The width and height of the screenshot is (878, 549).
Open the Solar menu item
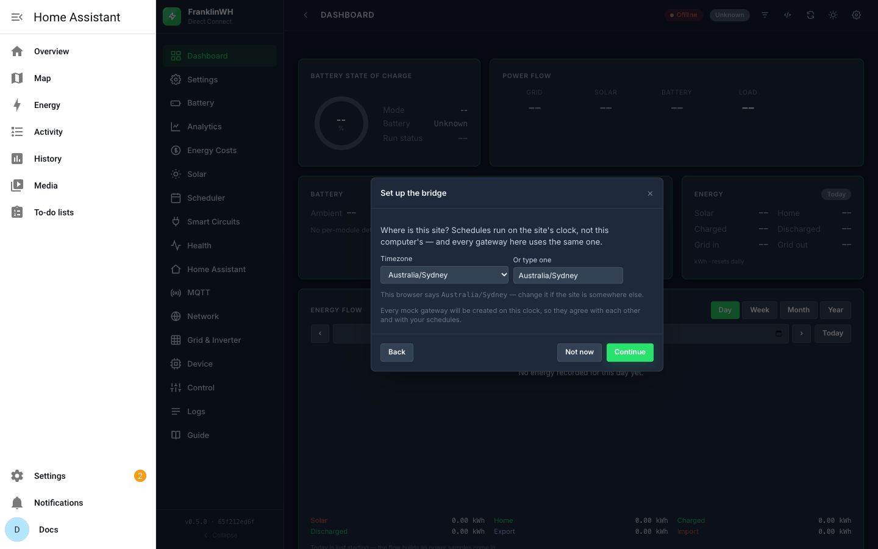[x=220, y=174]
